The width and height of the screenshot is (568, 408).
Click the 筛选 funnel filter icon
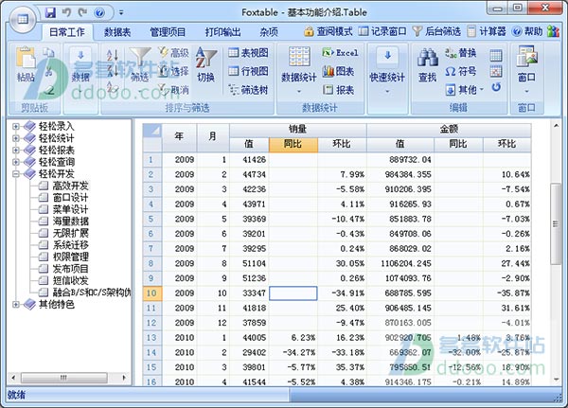click(139, 64)
